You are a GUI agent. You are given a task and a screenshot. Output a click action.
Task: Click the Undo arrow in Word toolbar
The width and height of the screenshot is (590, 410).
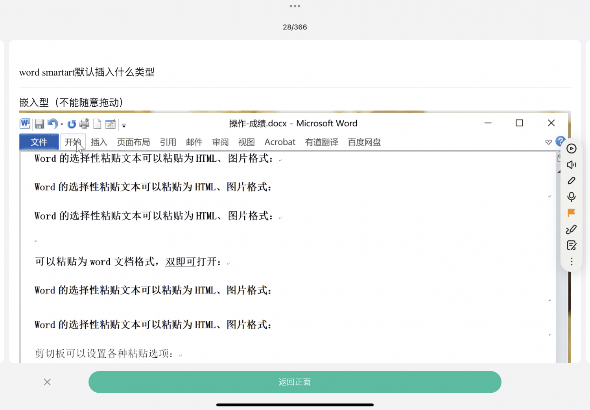[x=52, y=124]
